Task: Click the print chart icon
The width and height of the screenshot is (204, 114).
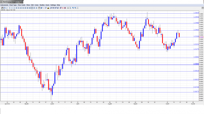Action: pyautogui.click(x=68, y=8)
